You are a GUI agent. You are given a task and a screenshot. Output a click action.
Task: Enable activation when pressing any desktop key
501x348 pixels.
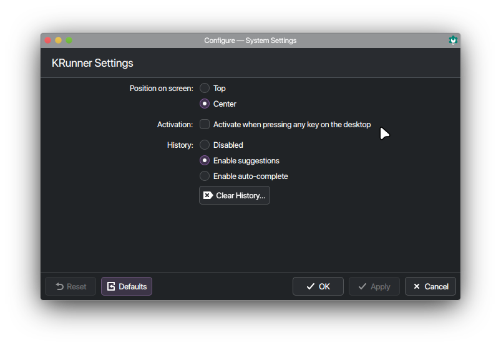(x=205, y=125)
